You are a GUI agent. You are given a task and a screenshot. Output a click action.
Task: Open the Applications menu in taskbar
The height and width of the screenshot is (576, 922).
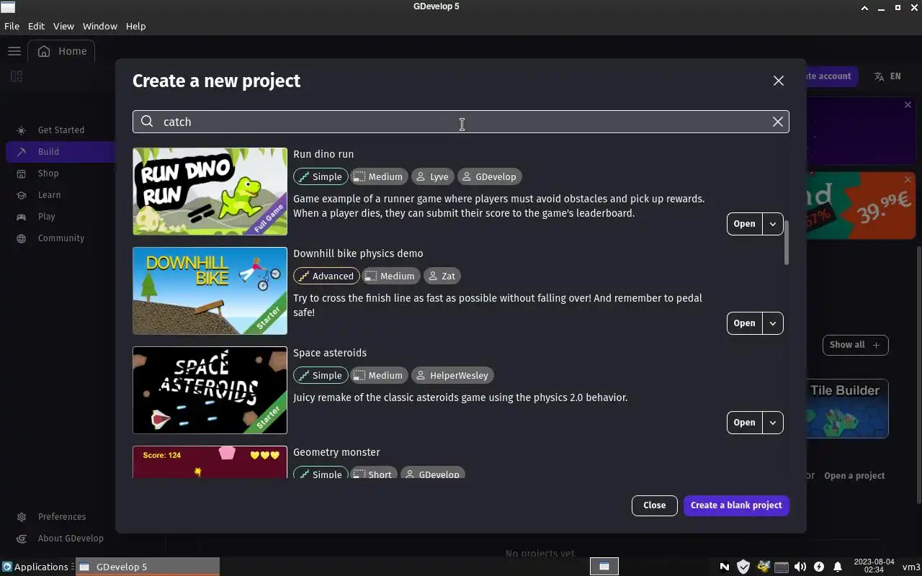(x=35, y=567)
